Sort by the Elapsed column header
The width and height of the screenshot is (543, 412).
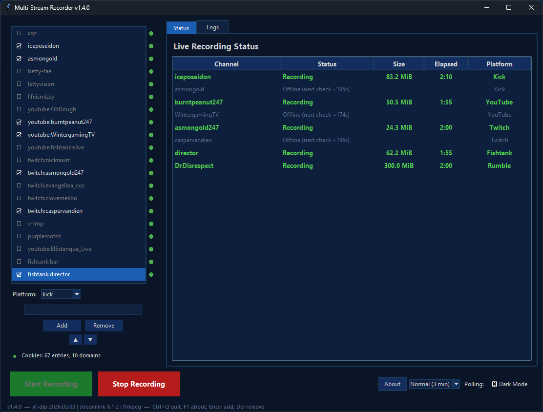coord(446,64)
